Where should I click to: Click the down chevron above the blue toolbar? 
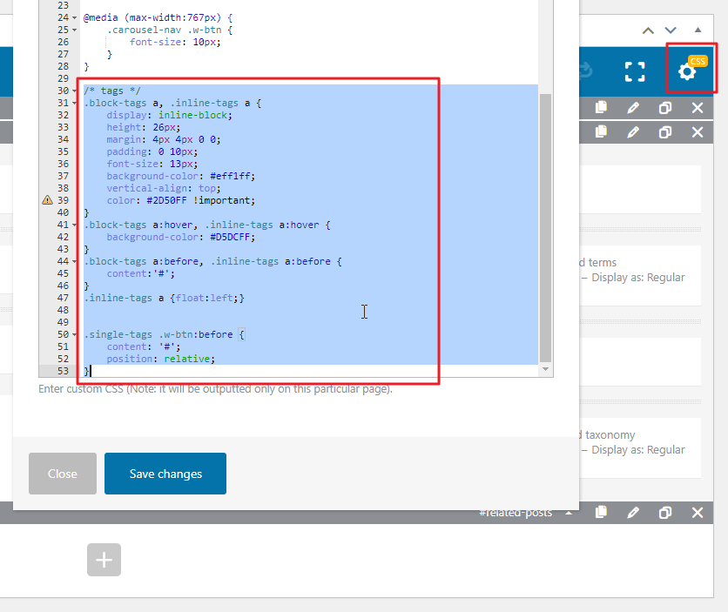[671, 30]
